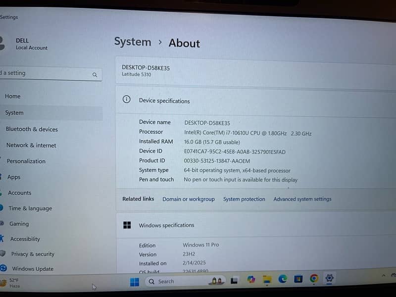
Task: Launch Google Chrome from the taskbar
Action: [x=314, y=279]
